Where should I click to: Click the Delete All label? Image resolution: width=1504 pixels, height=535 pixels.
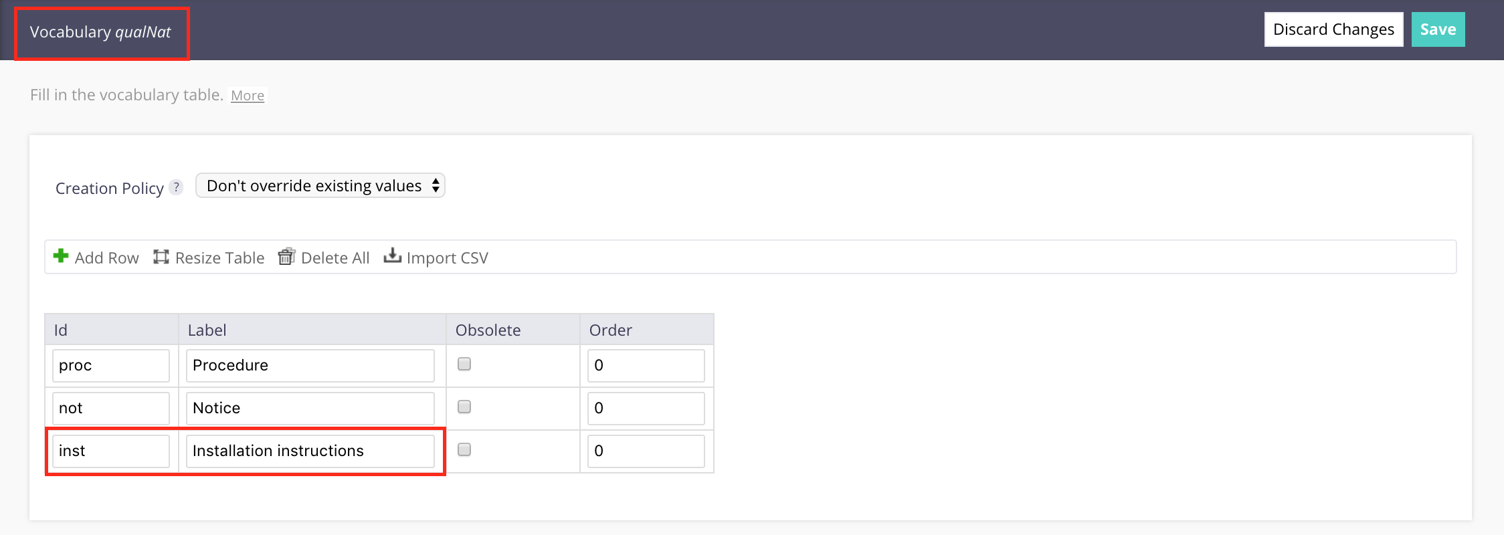(335, 258)
